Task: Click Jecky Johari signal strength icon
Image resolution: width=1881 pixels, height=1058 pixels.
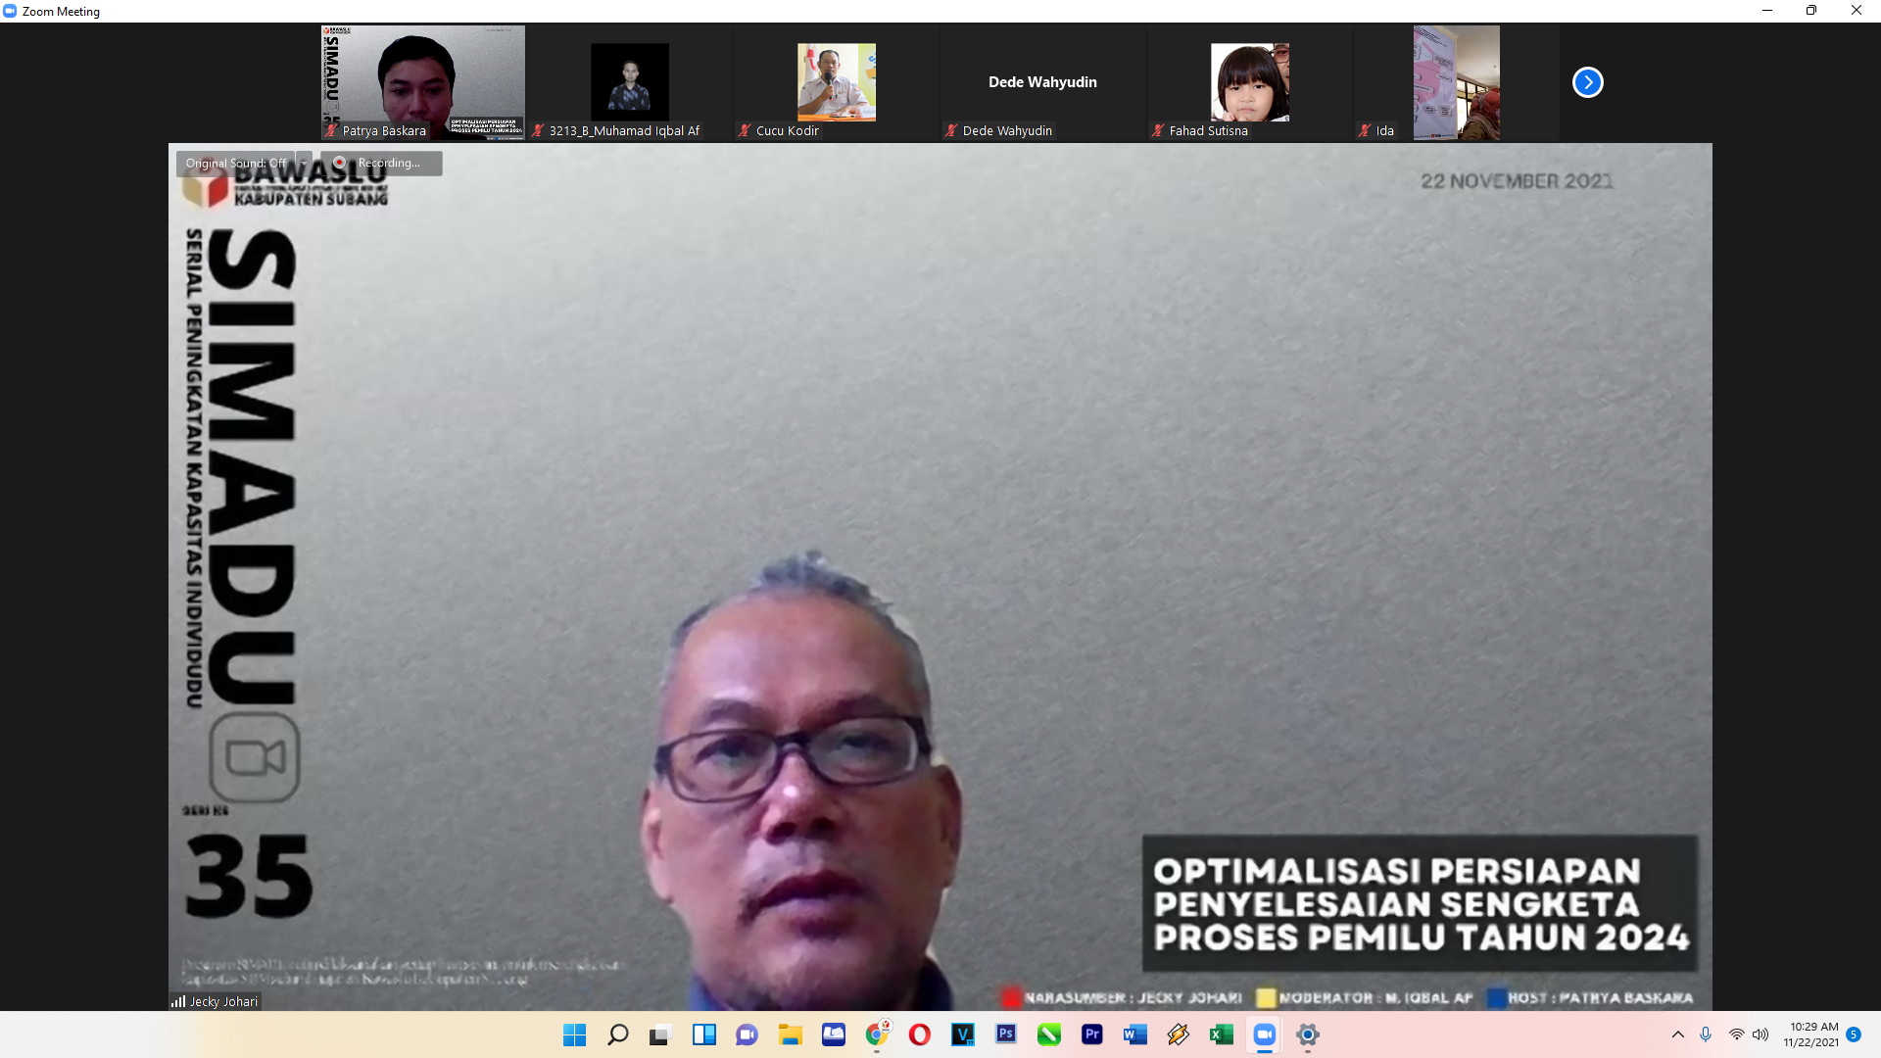Action: [178, 1001]
